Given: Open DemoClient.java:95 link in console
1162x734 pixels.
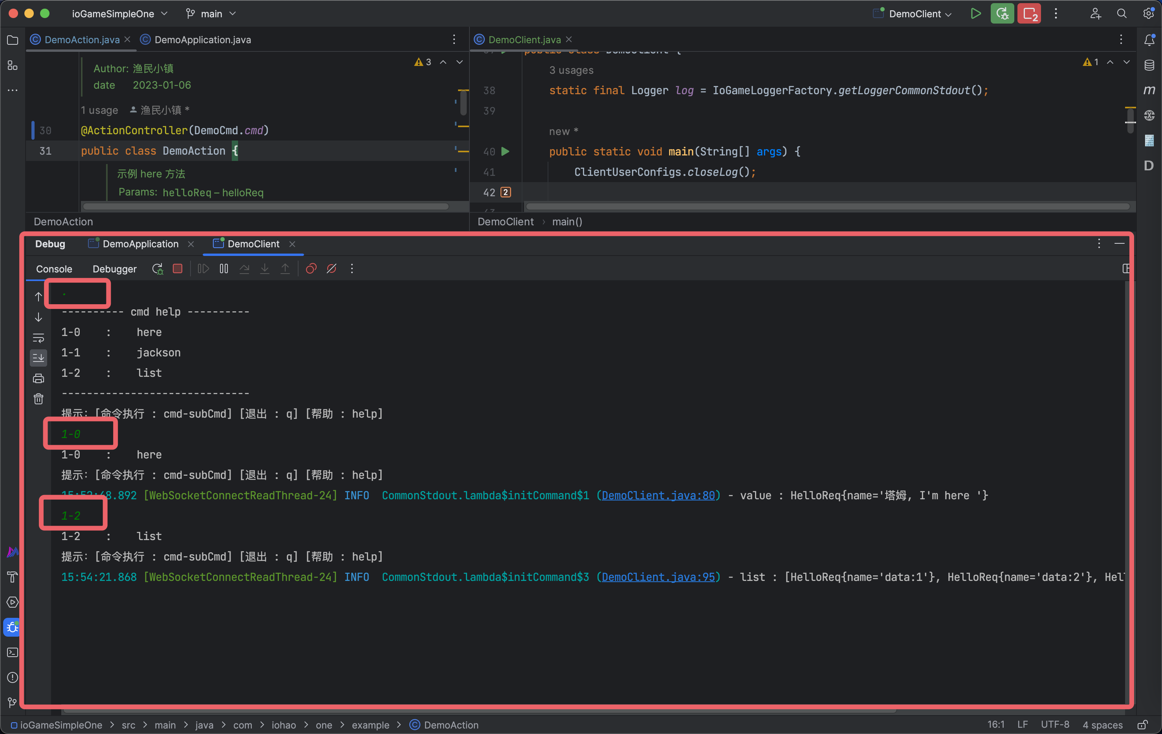Looking at the screenshot, I should [658, 577].
